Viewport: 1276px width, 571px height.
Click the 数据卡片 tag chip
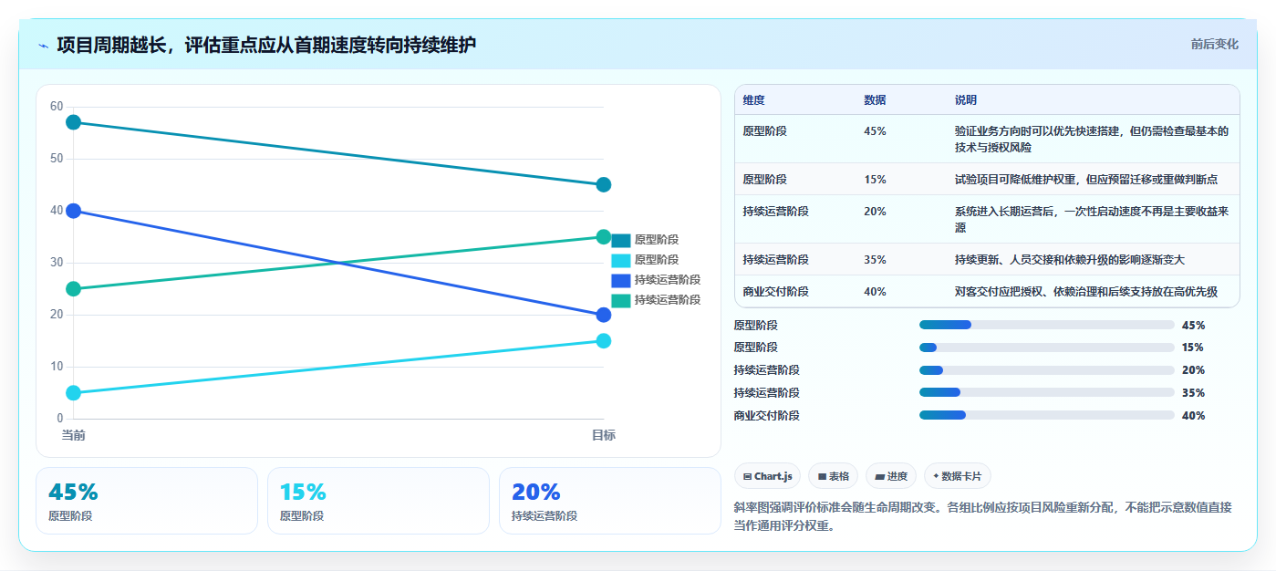tap(957, 476)
